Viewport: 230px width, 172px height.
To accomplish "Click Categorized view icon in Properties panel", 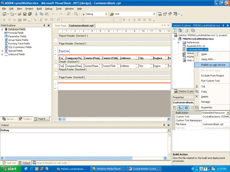I will click(174, 108).
